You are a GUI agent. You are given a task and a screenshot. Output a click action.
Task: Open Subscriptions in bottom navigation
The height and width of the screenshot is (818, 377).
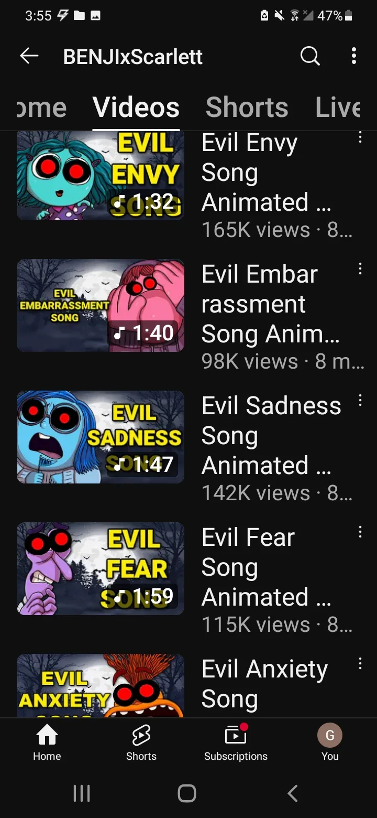pyautogui.click(x=236, y=742)
